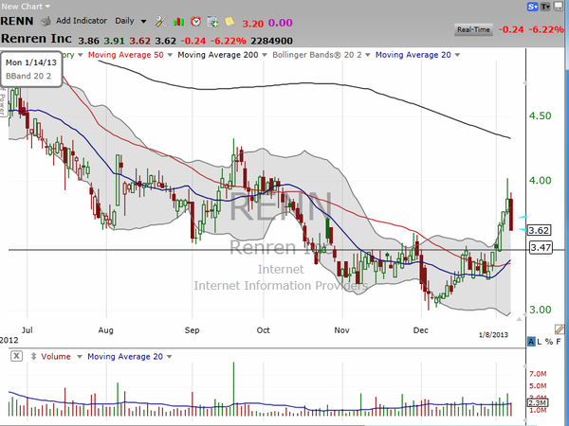Image resolution: width=569 pixels, height=426 pixels.
Task: Select the L logarithmic scale toggle
Action: tap(540, 342)
